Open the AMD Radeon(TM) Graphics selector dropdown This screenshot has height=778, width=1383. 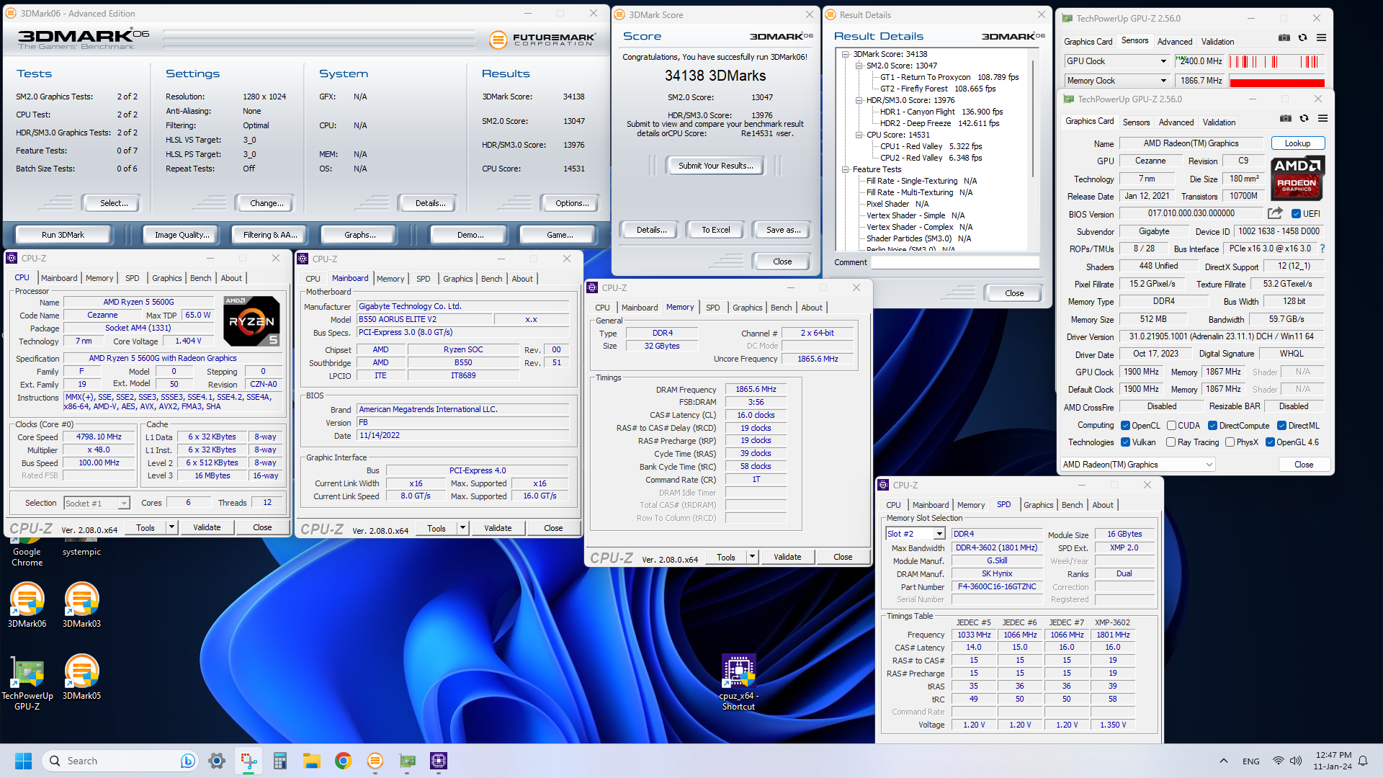tap(1138, 465)
